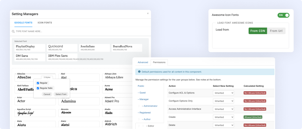Switch to the Google Fonts tab

click(23, 23)
